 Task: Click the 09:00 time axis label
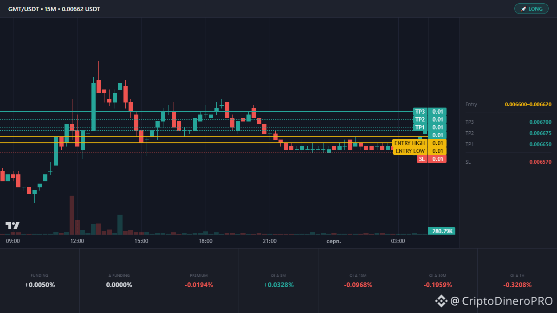13,241
